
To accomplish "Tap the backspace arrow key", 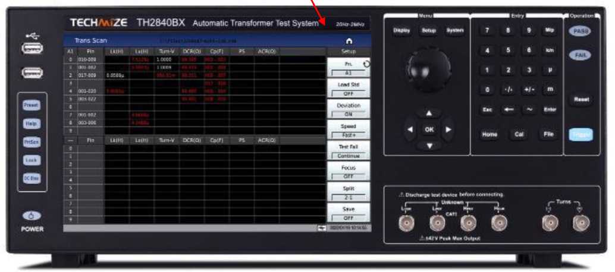I will tap(508, 110).
